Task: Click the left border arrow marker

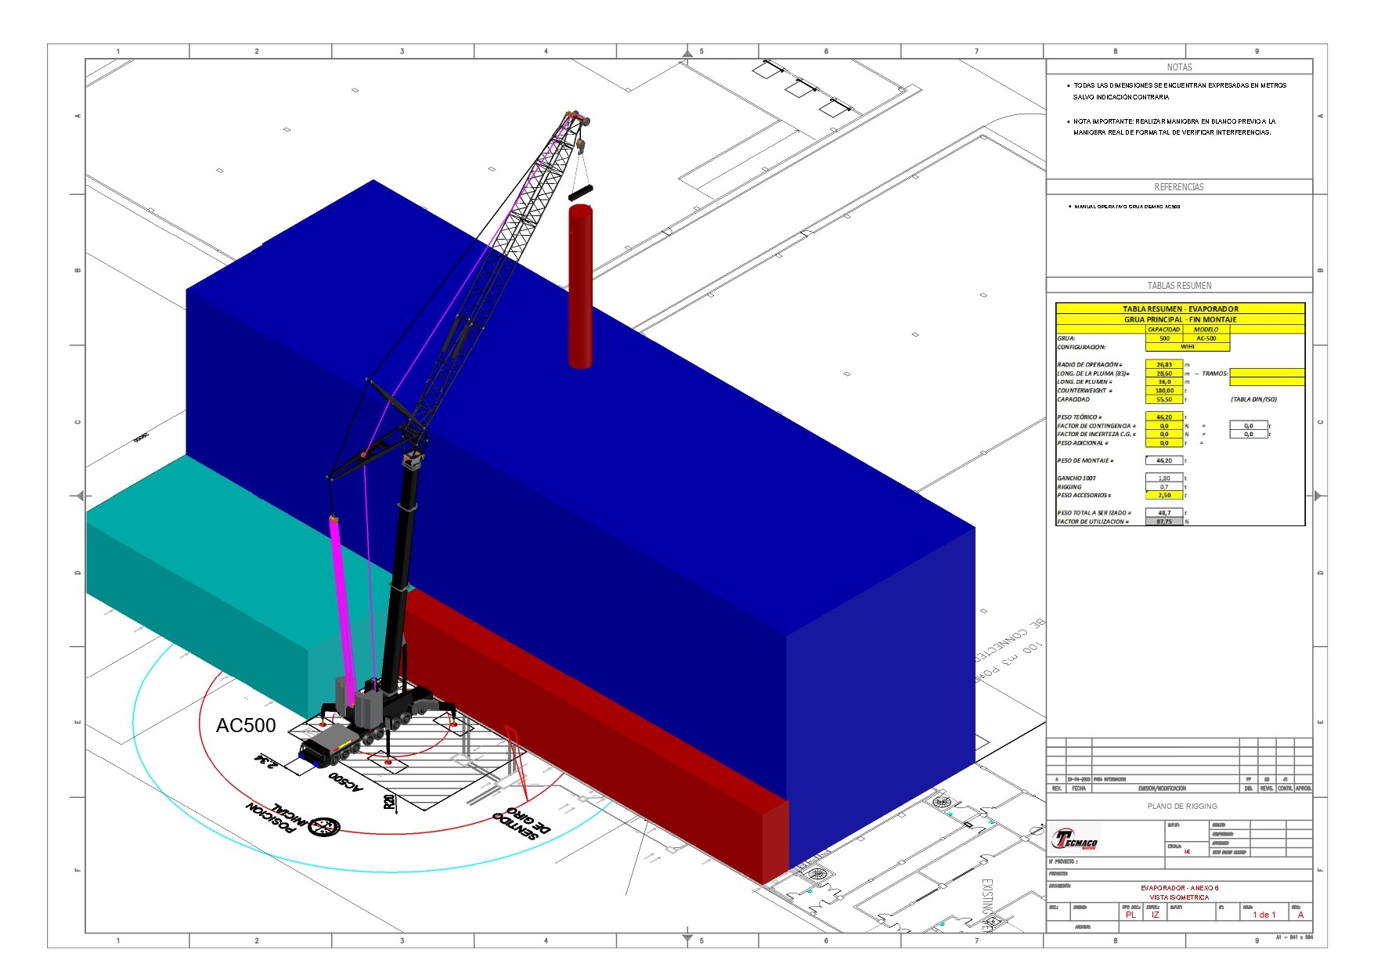Action: coord(79,496)
